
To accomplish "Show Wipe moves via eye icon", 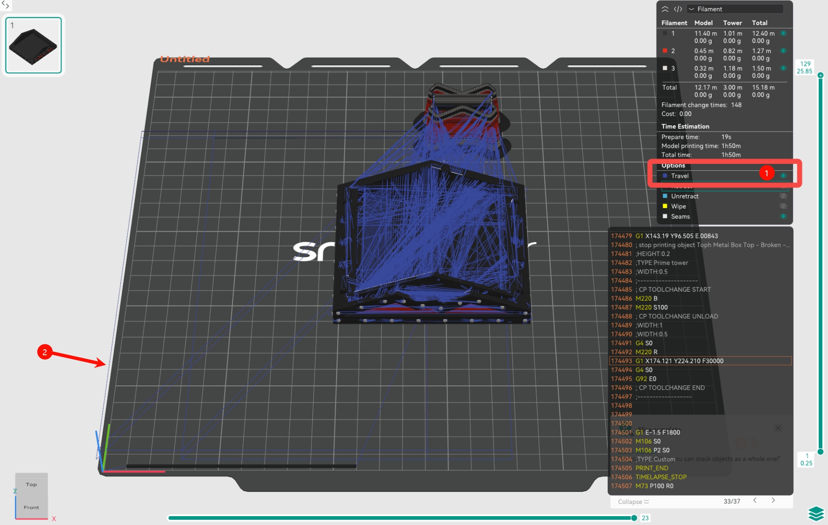I will click(x=783, y=206).
